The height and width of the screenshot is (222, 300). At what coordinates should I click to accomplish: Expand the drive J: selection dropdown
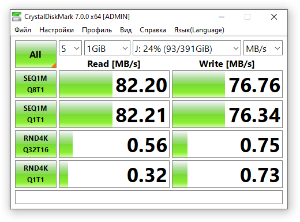[187, 48]
